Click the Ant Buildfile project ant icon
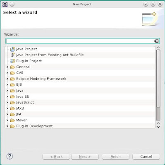The image size is (165, 165). (x=13, y=55)
